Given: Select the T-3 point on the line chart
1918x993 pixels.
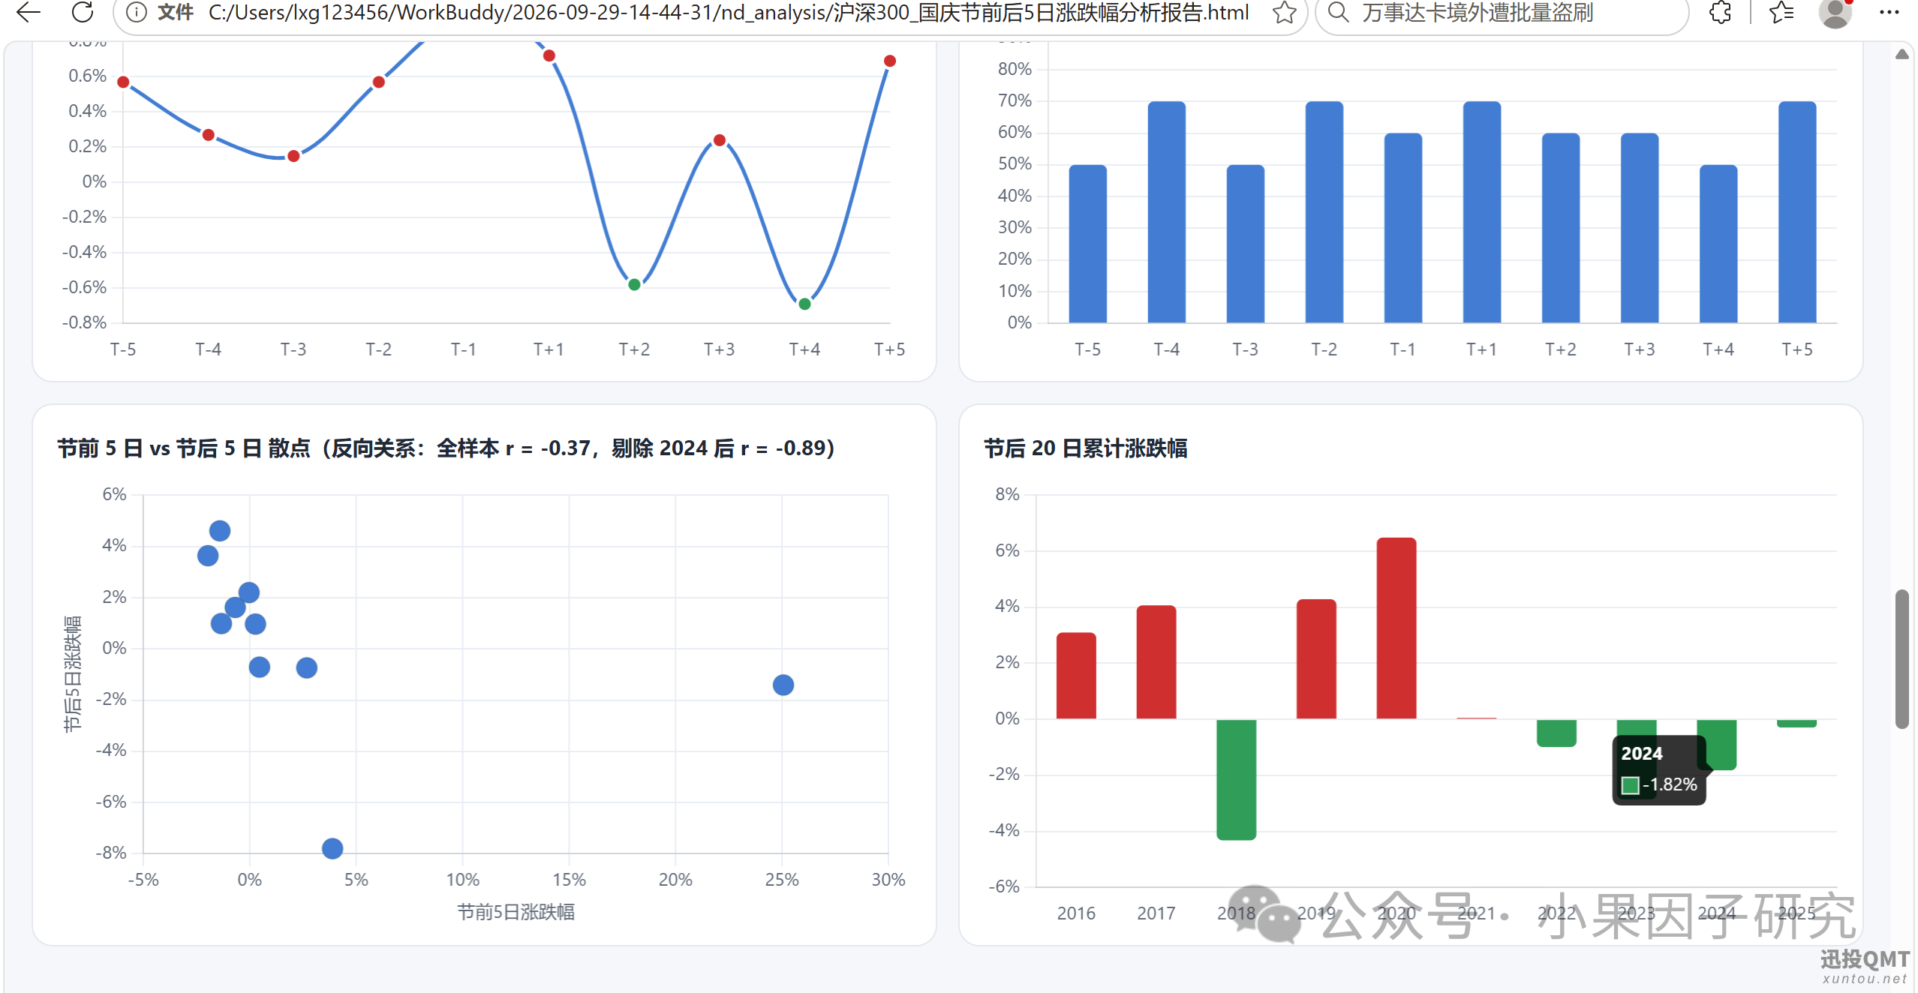Looking at the screenshot, I should (293, 156).
